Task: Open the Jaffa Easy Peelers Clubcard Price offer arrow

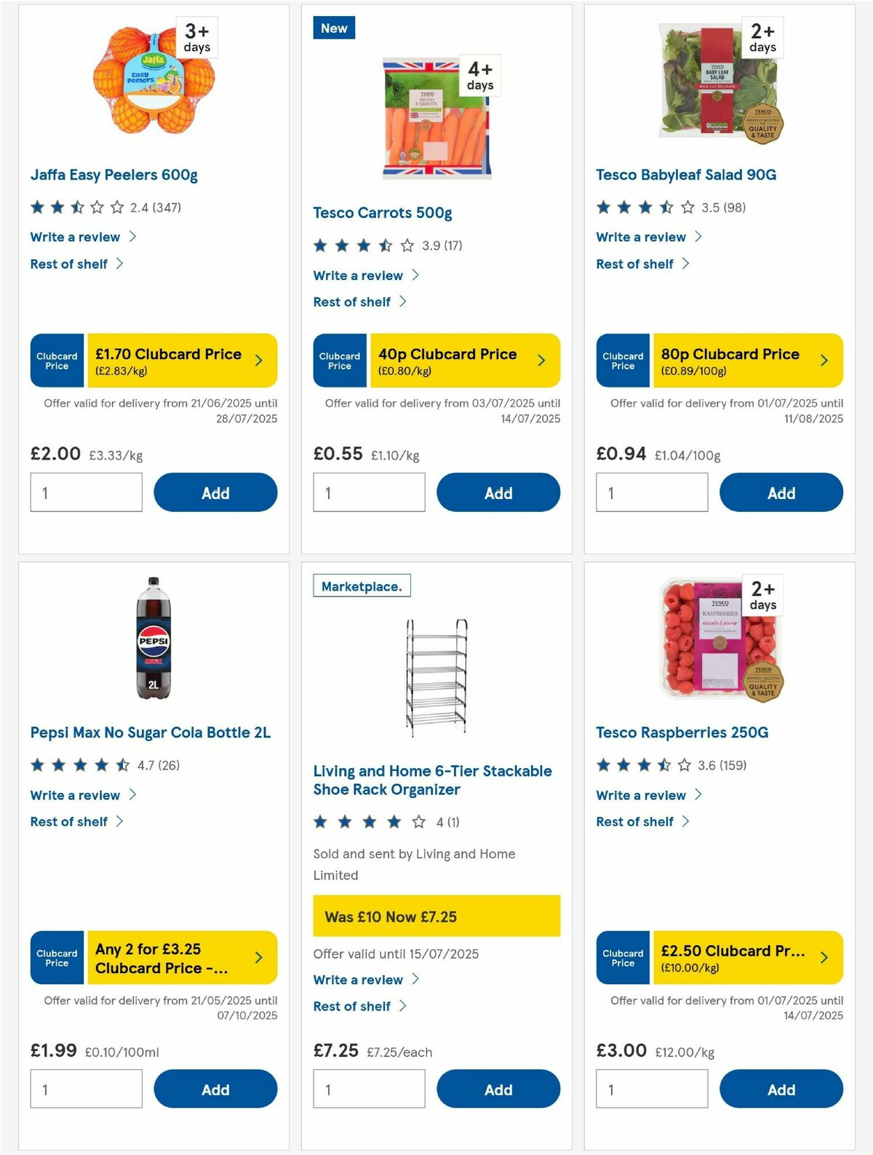Action: [259, 360]
